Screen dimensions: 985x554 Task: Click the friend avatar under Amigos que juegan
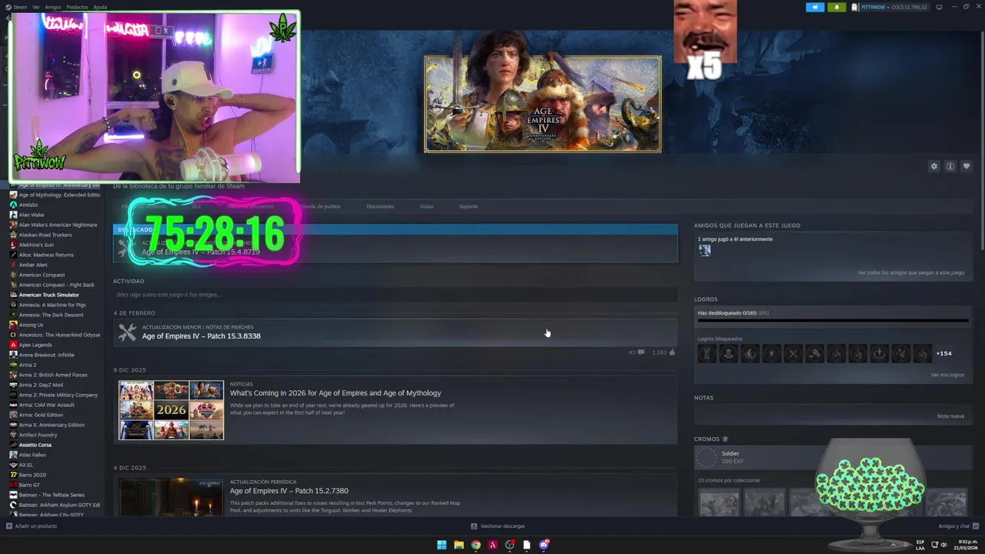[704, 250]
